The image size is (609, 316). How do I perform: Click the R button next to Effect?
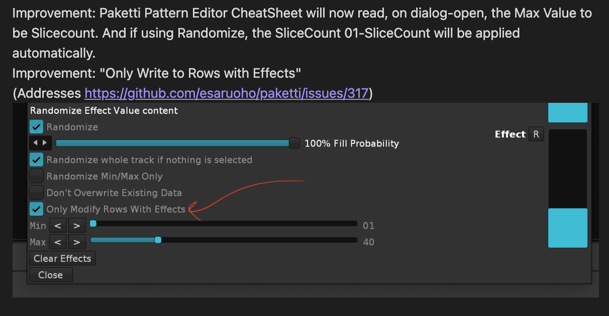[536, 134]
